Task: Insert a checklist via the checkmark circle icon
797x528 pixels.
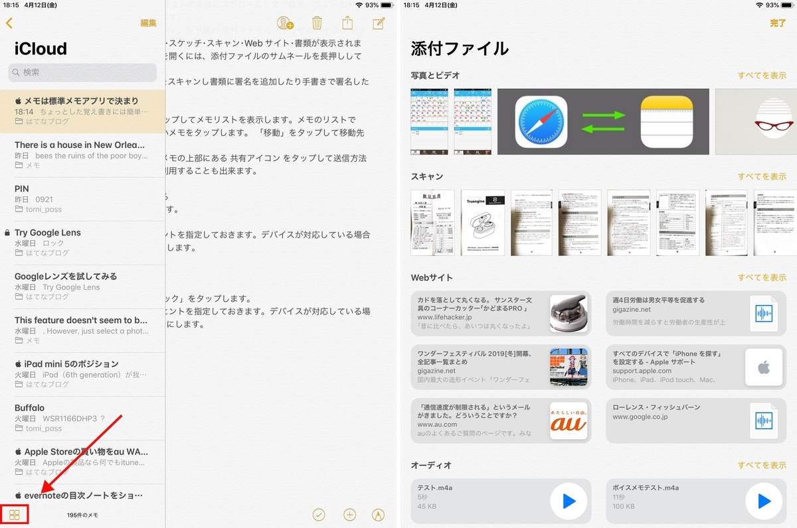Action: pos(318,514)
